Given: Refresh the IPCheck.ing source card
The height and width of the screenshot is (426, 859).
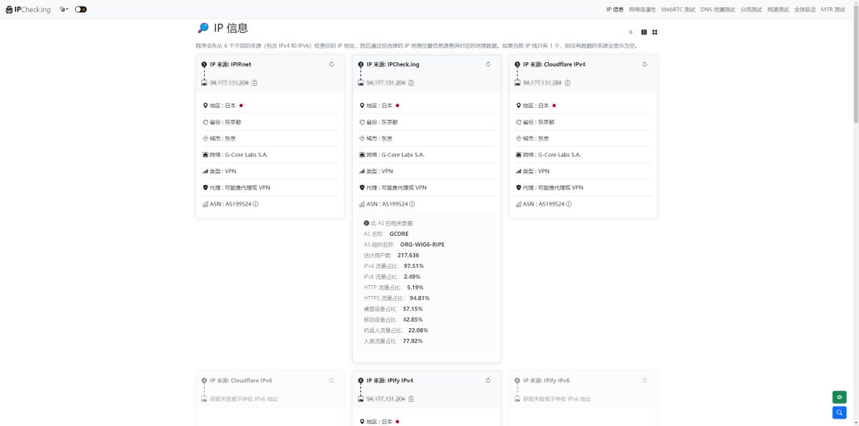Looking at the screenshot, I should 488,64.
